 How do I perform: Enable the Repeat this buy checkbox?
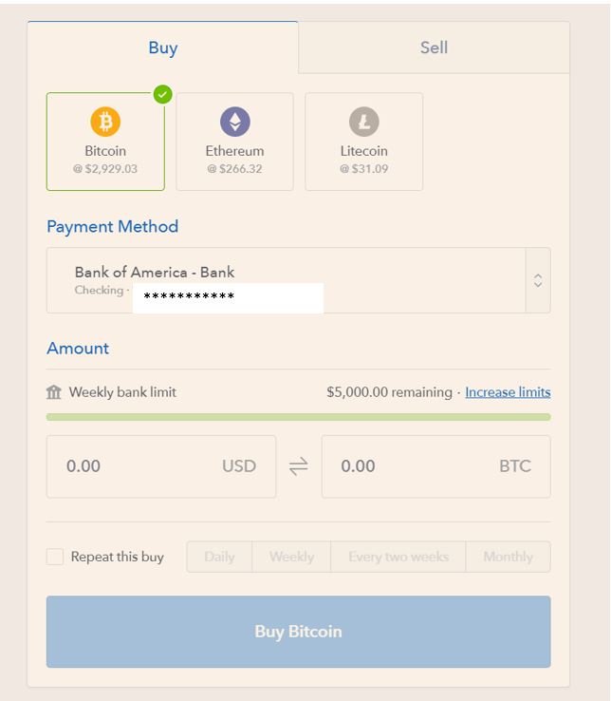pyautogui.click(x=55, y=557)
